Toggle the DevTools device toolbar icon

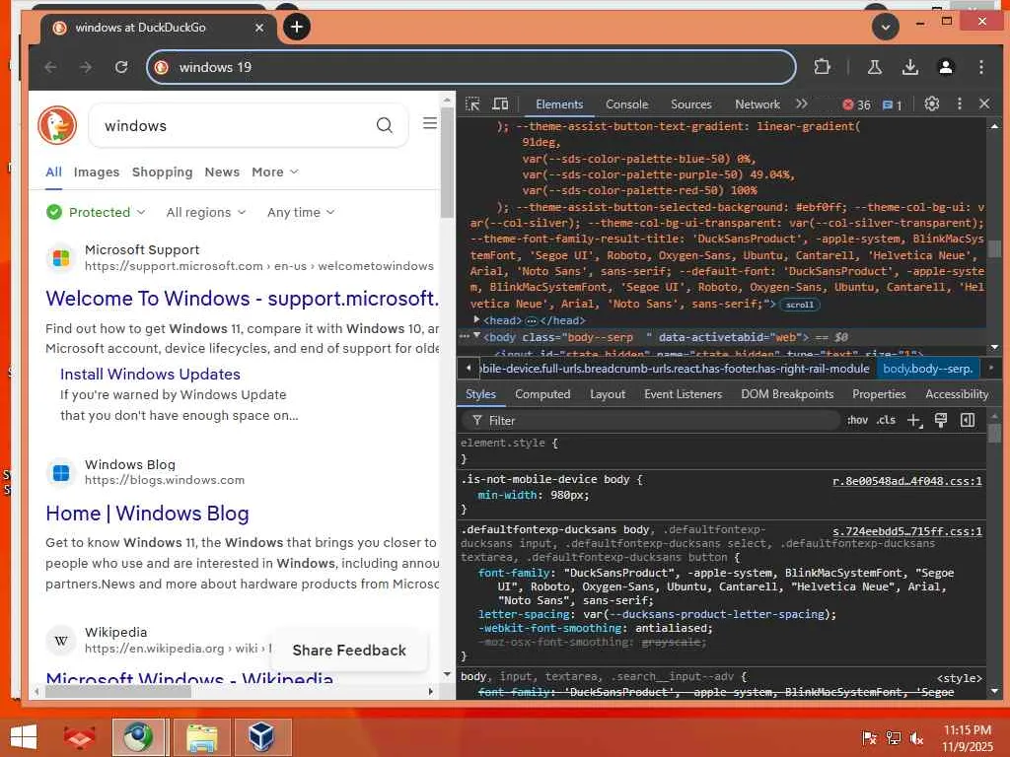(500, 104)
